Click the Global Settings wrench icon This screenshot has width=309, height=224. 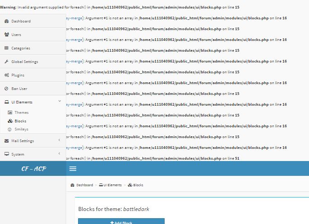(6, 62)
